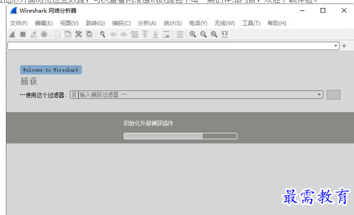Open the 电话(Y) menu

coord(198,23)
